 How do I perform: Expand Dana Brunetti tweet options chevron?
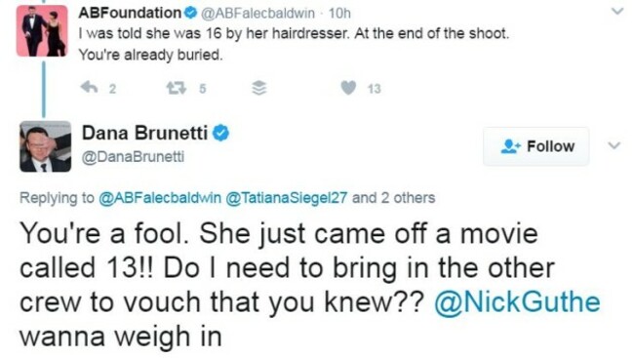click(x=614, y=145)
